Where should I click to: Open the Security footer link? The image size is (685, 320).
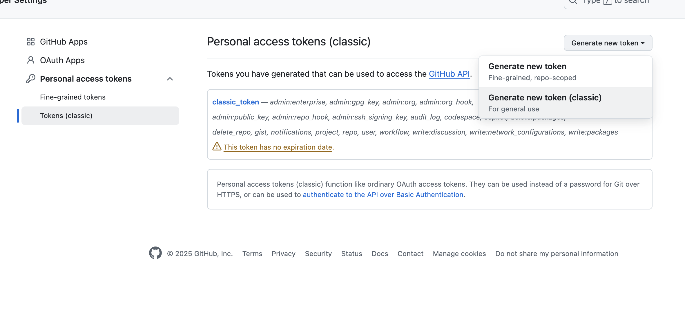click(318, 254)
